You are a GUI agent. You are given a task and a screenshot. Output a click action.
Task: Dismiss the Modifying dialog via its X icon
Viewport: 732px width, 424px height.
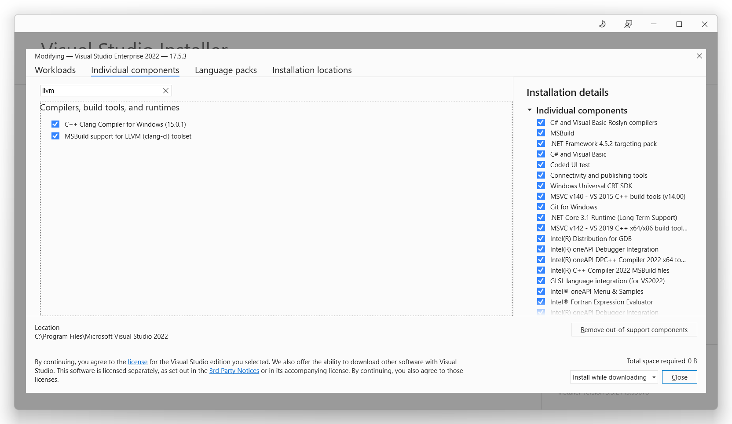click(x=699, y=56)
